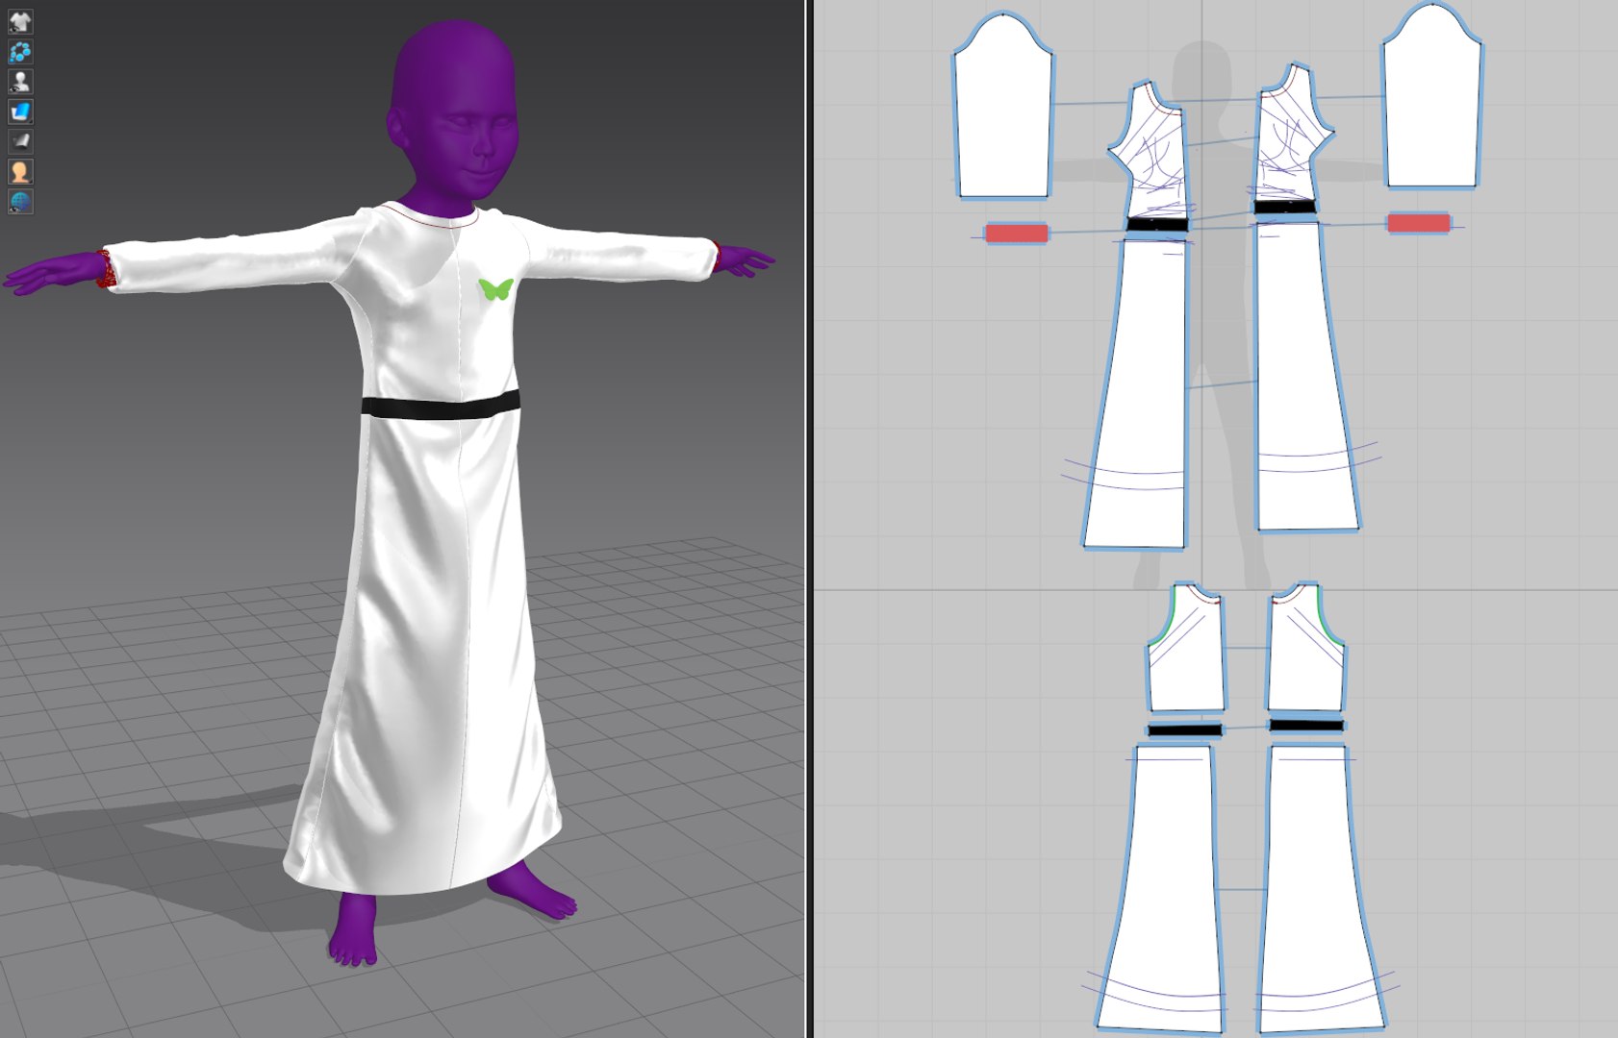1618x1038 pixels.
Task: Open the blue textured surface render icon
Action: 20,111
